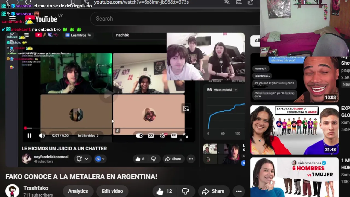Switch the player to theater mode

click(174, 135)
